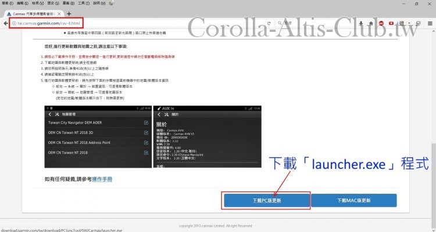Click the AUX In 關於 screenshot
This screenshot has height=232, width=436.
[208, 136]
